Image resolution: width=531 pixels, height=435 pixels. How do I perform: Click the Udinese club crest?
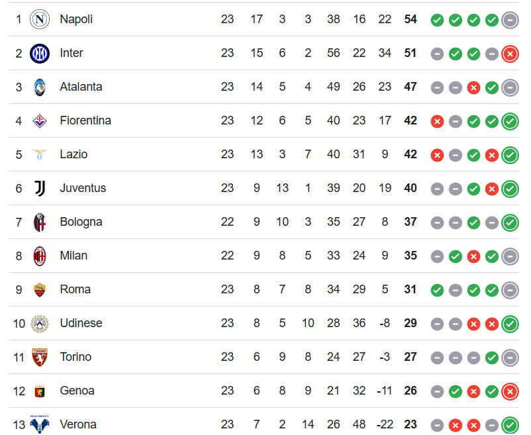[x=40, y=323]
